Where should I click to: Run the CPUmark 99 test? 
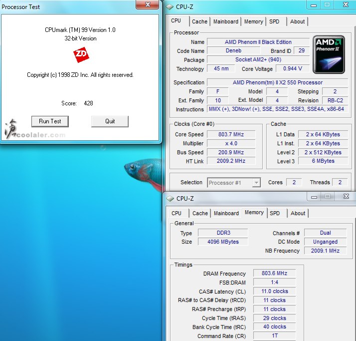(x=50, y=121)
